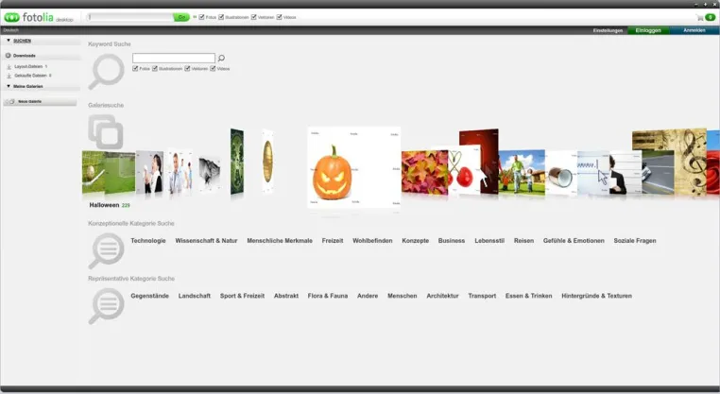Open the Gefühle & Emotionen category

pyautogui.click(x=574, y=241)
